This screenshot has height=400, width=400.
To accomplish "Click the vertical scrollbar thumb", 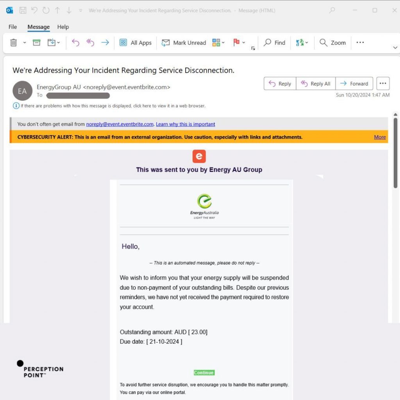I will pos(395,153).
